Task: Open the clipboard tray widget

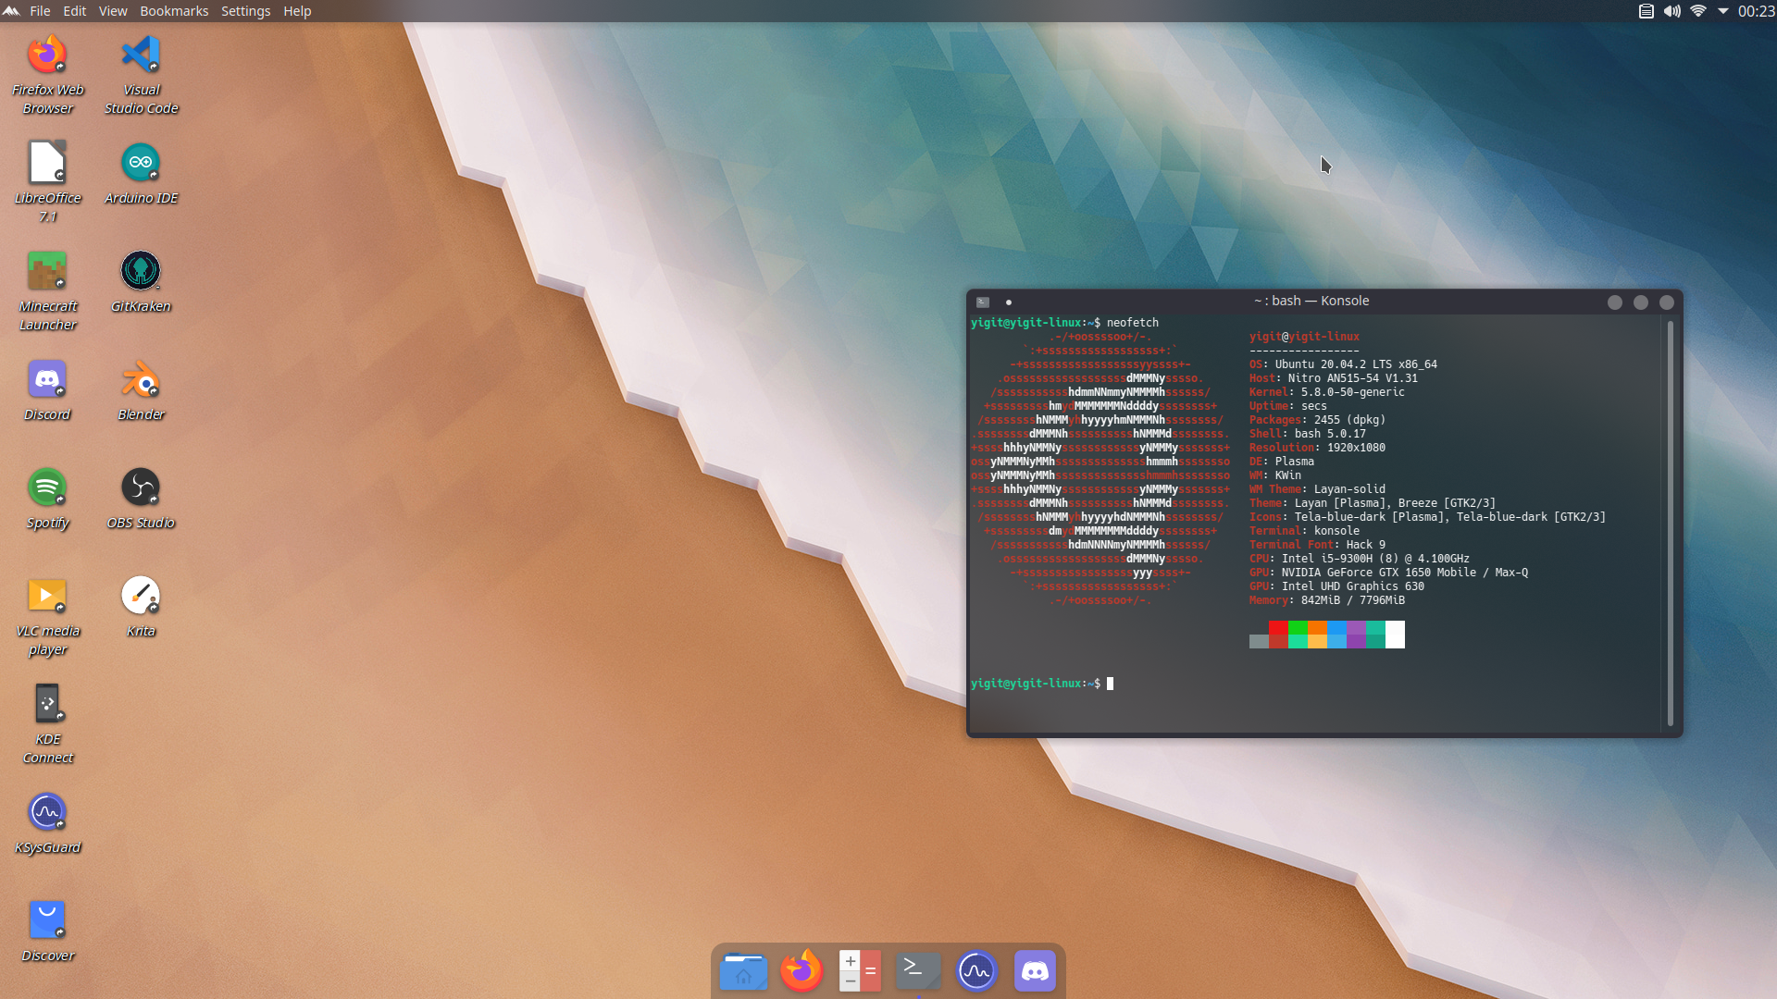Action: click(x=1646, y=11)
